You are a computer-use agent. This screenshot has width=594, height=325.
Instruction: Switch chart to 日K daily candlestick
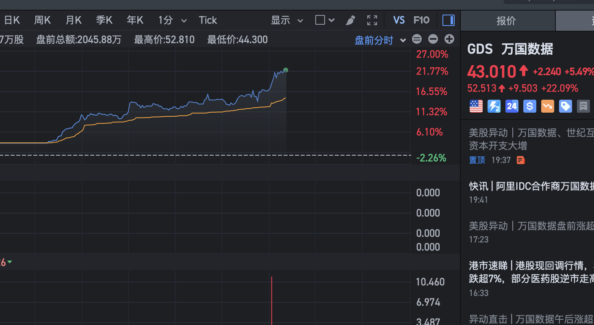click(12, 20)
